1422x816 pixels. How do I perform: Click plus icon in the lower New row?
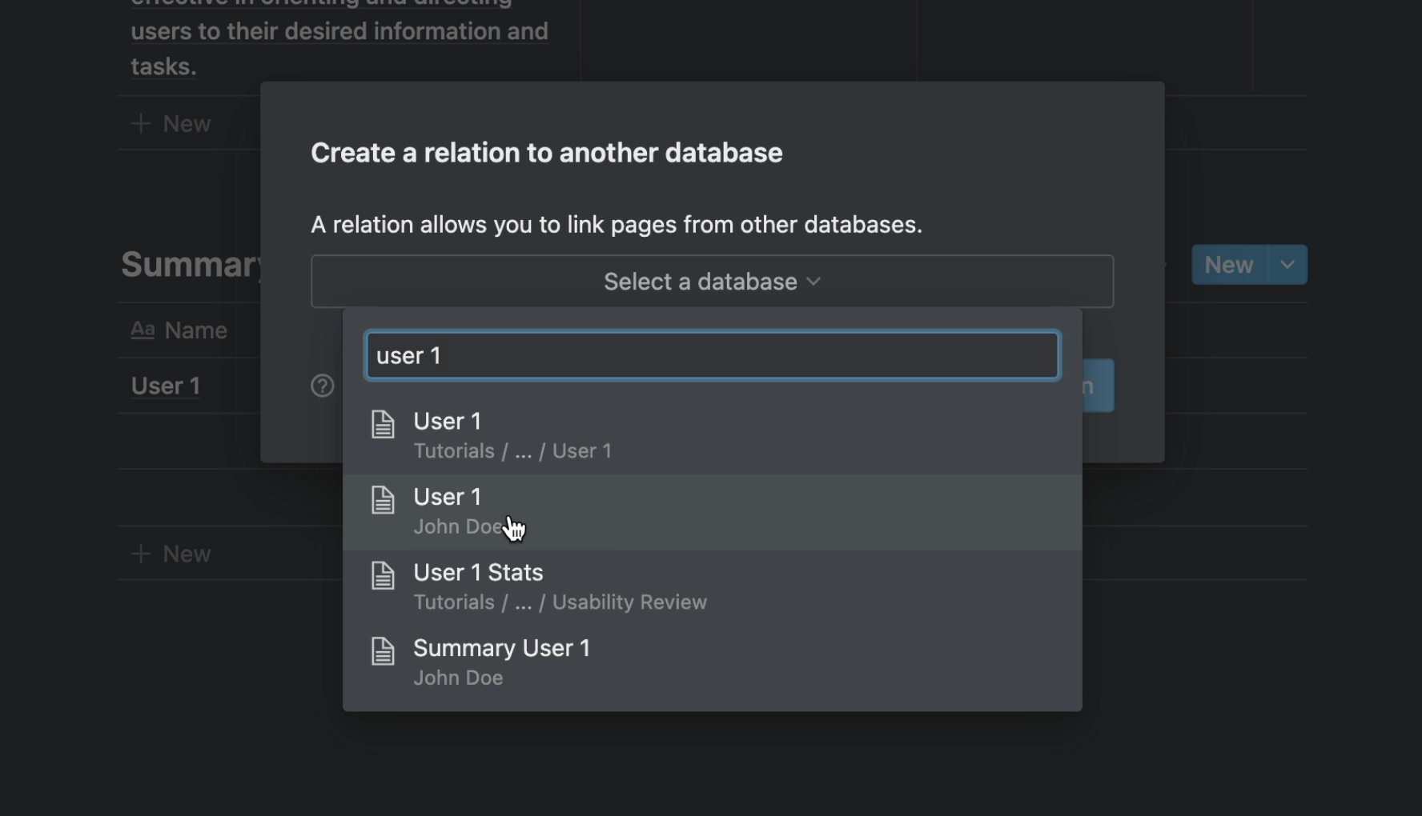(141, 554)
